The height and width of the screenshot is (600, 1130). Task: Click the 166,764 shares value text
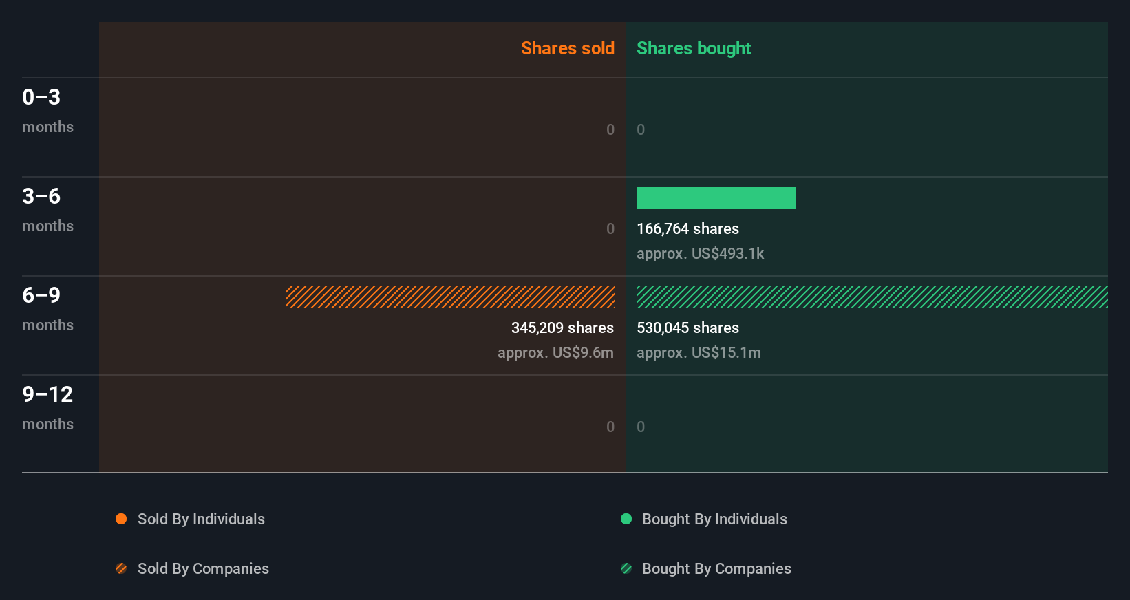[x=687, y=229]
